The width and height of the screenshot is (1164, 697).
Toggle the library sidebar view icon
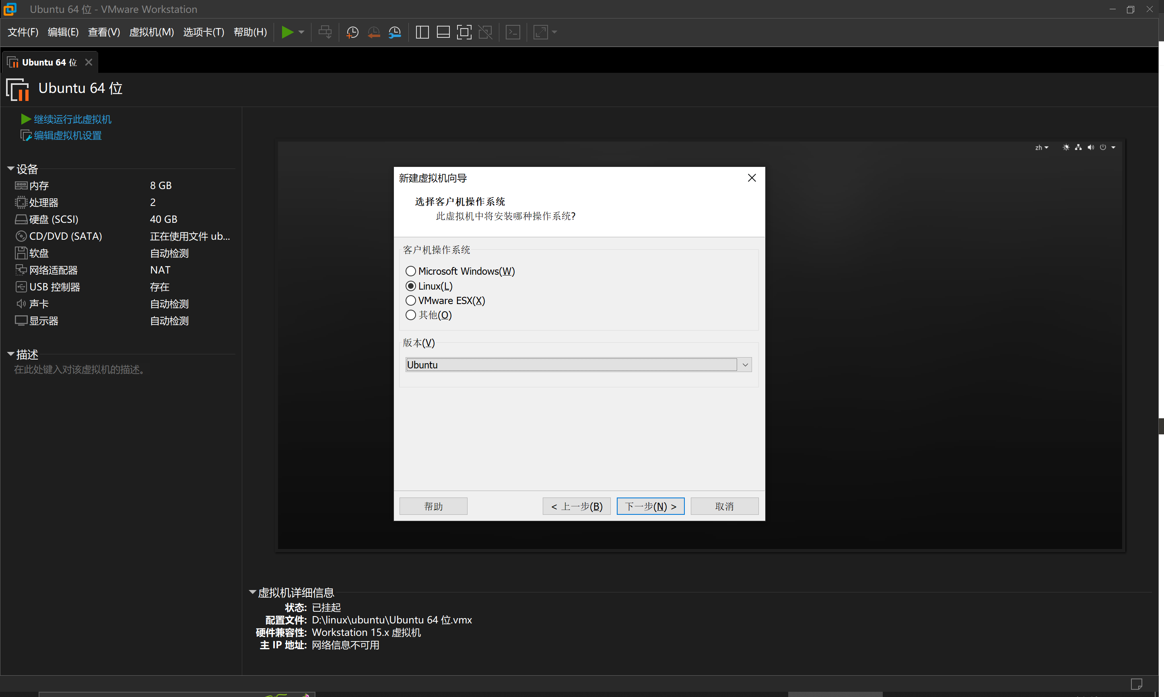pos(422,32)
